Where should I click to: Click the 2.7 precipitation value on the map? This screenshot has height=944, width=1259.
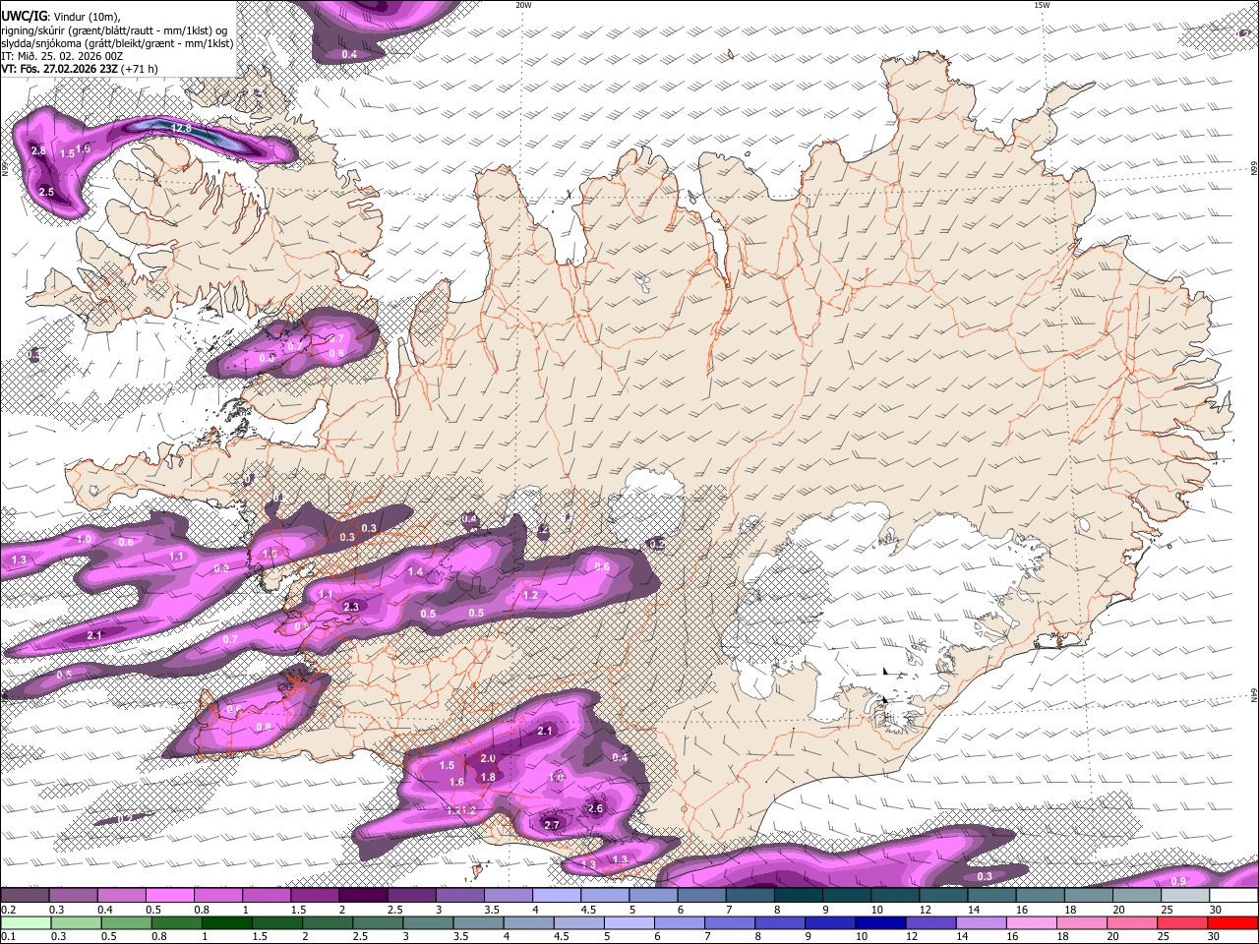point(551,825)
